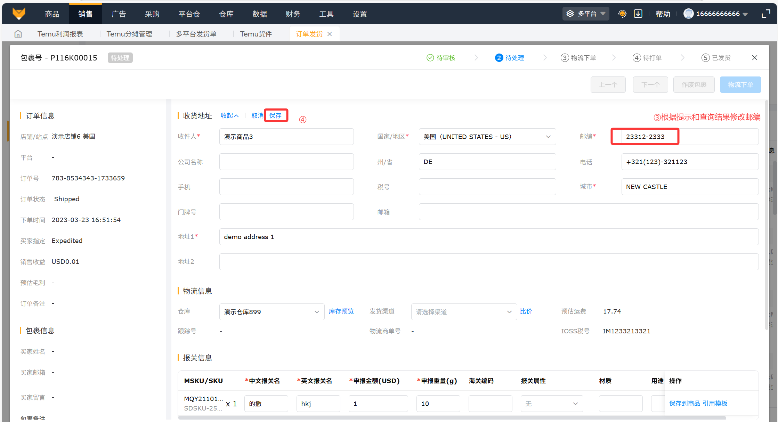Click the user avatar icon
778x422 pixels.
point(688,14)
